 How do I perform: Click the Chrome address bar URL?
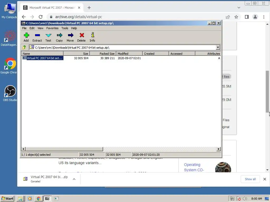[79, 17]
